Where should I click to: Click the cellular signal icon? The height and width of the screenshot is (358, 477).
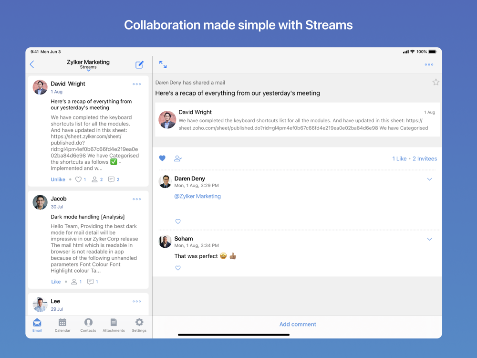pyautogui.click(x=406, y=52)
